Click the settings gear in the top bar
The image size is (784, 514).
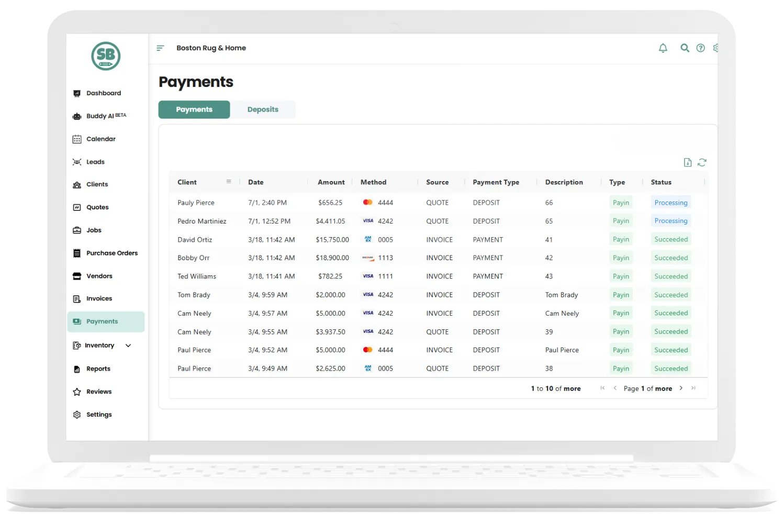pyautogui.click(x=716, y=48)
